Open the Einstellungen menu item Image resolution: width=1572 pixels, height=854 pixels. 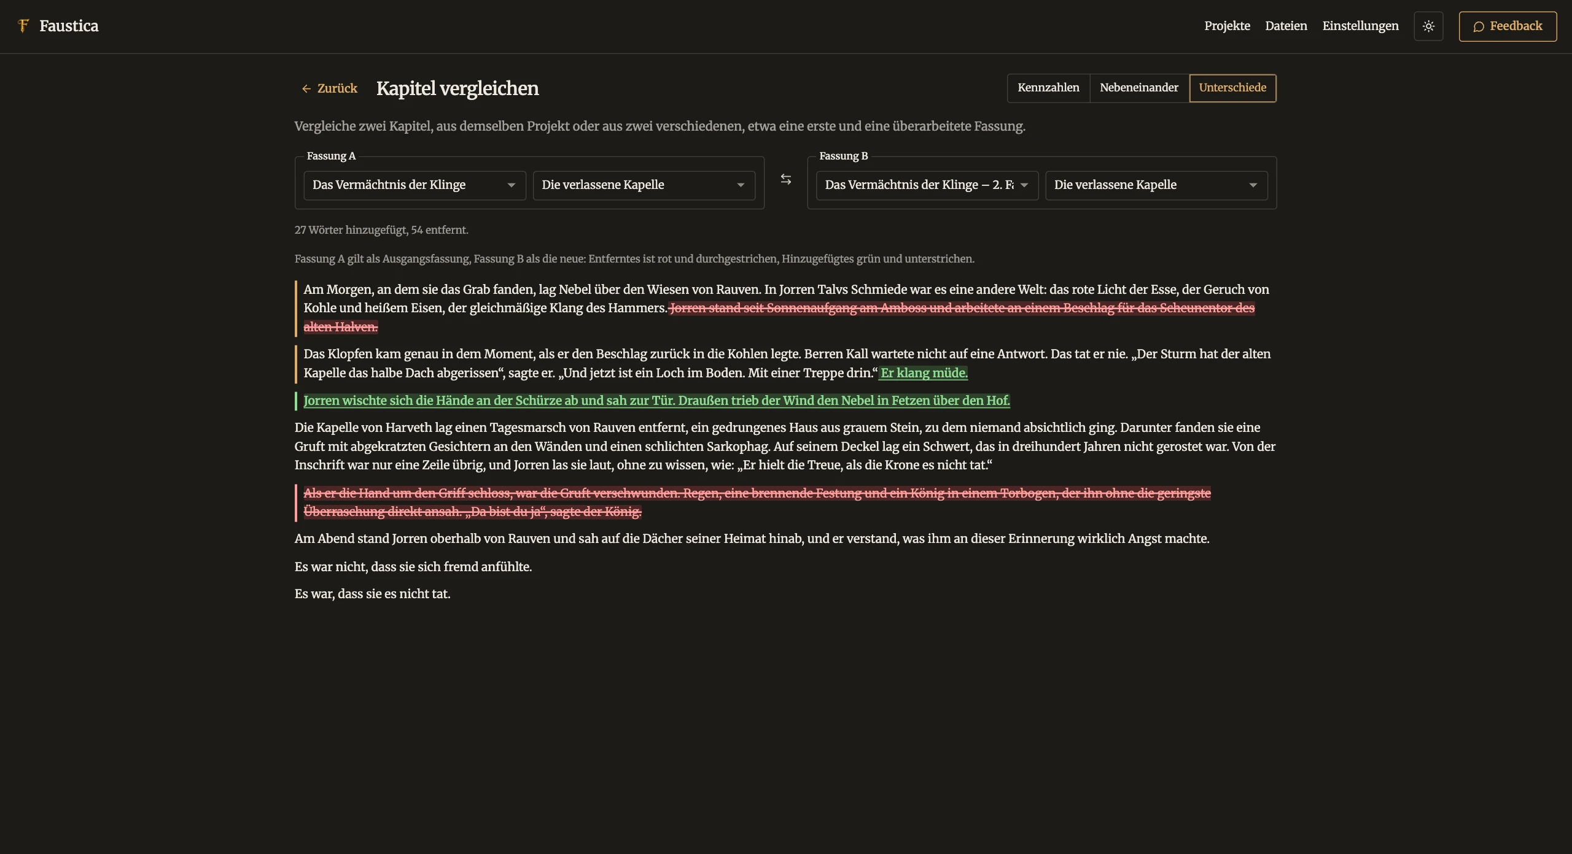pyautogui.click(x=1360, y=26)
